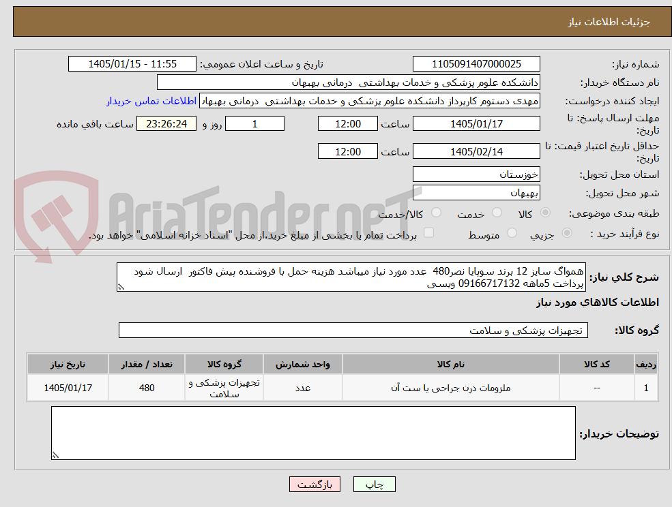Click the ردیف column header
Screen dimensions: 672x507
[646, 364]
